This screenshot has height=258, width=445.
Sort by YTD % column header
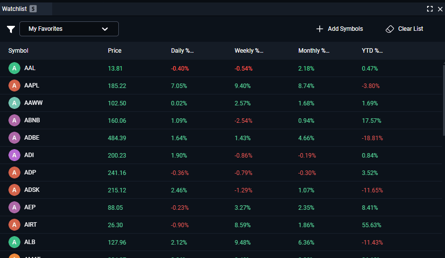(x=372, y=51)
